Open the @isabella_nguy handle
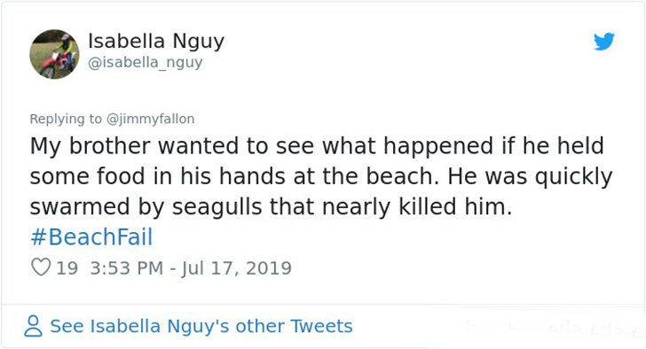This screenshot has width=646, height=349. (x=146, y=63)
